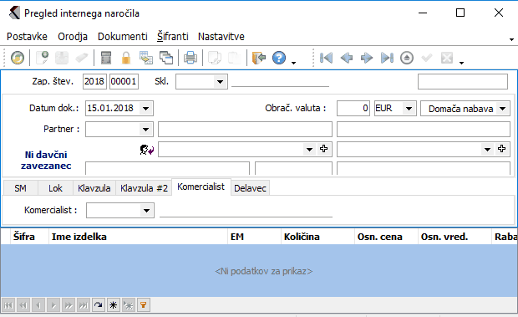The width and height of the screenshot is (518, 317).
Task: Click the app logo in title bar
Action: point(14,13)
